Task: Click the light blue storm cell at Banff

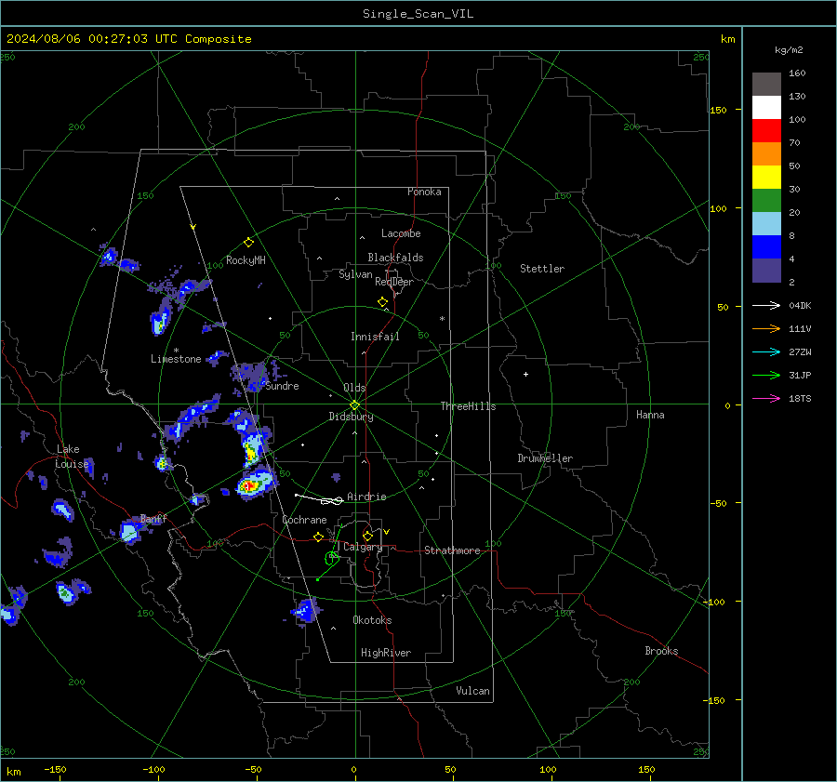Action: click(x=128, y=532)
